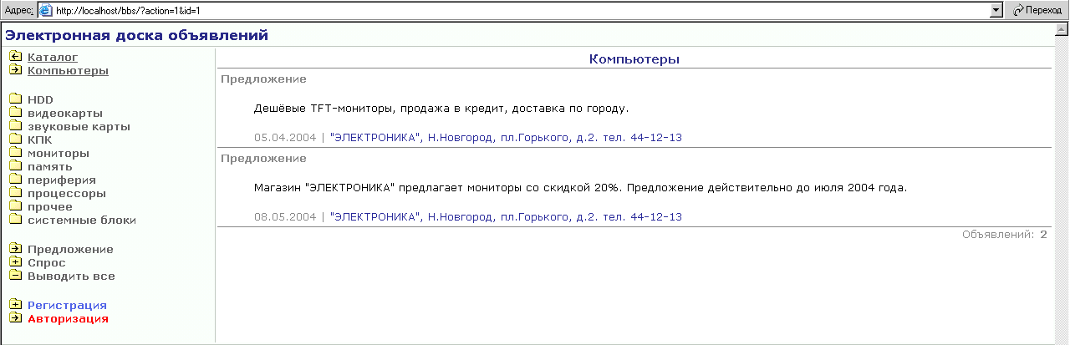Viewport: 1070px width, 345px height.
Task: Click the folder icon next to процессоры
Action: [15, 193]
